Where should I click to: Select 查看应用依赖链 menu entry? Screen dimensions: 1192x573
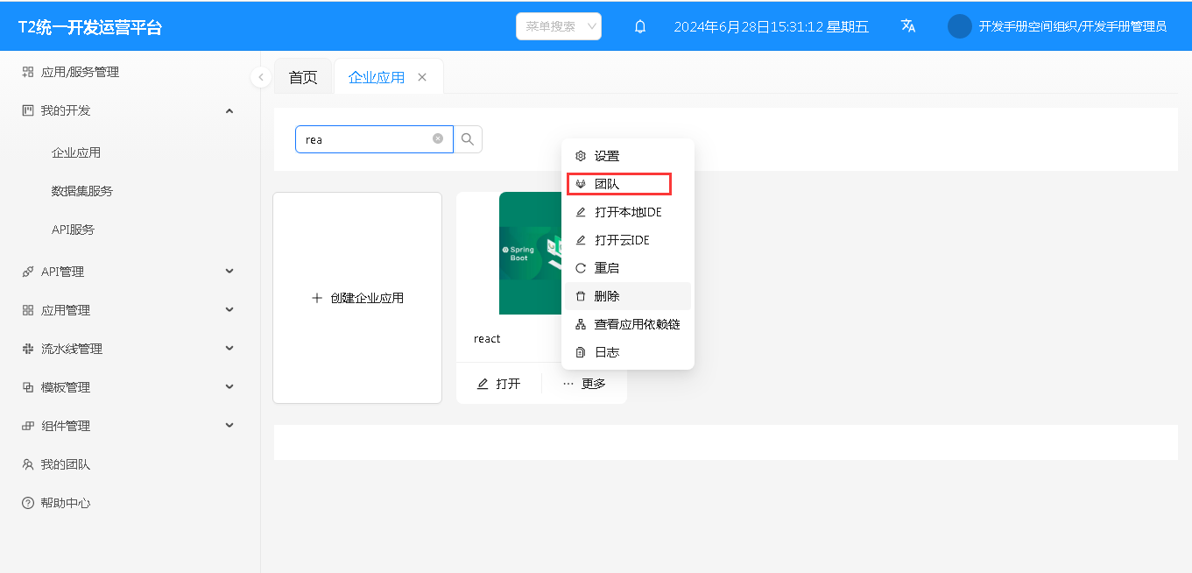628,324
